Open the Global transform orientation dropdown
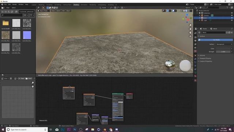Image resolution: width=234 pixels, height=132 pixels. click(104, 8)
